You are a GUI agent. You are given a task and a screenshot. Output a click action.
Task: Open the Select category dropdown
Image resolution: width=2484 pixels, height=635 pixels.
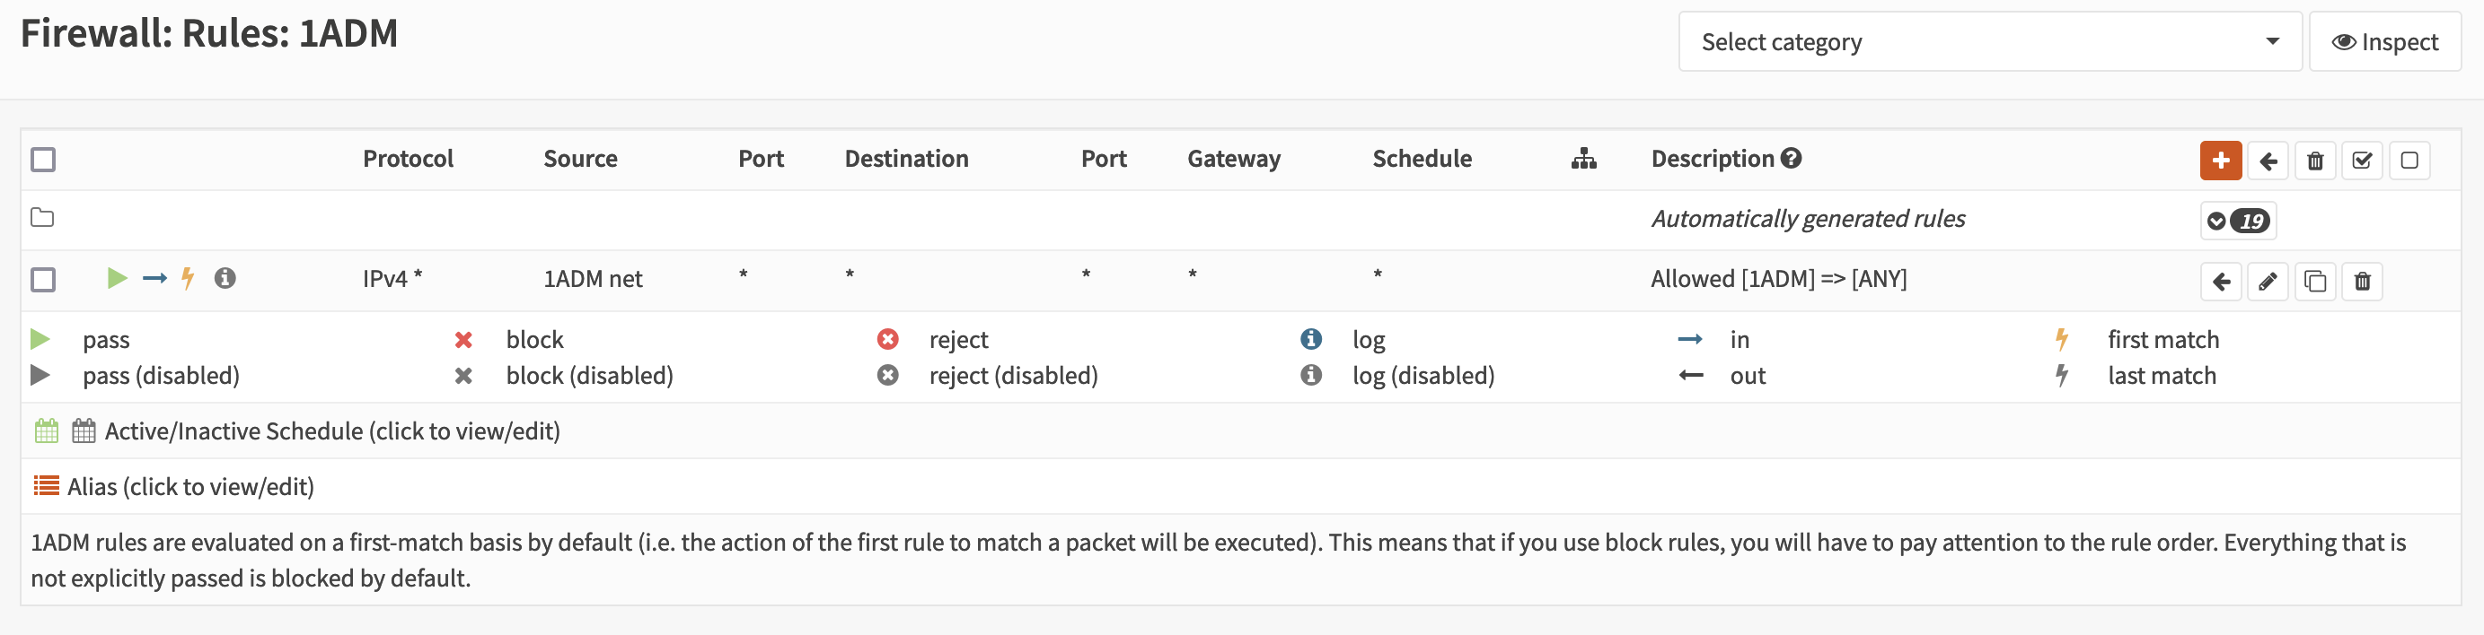point(1989,41)
